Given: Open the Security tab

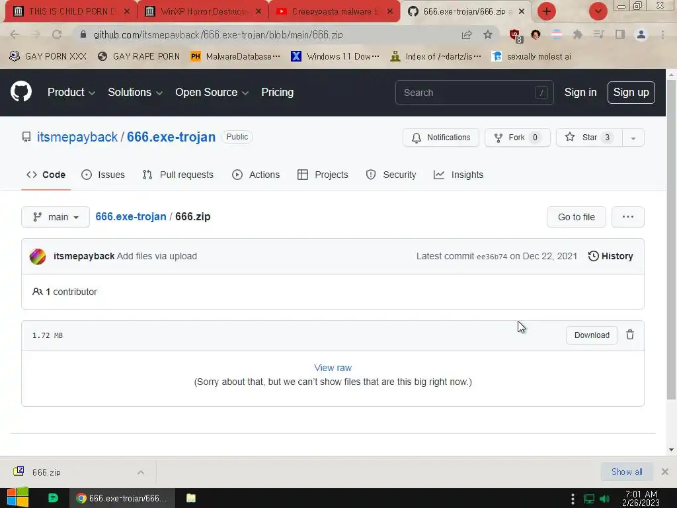Looking at the screenshot, I should (x=391, y=175).
